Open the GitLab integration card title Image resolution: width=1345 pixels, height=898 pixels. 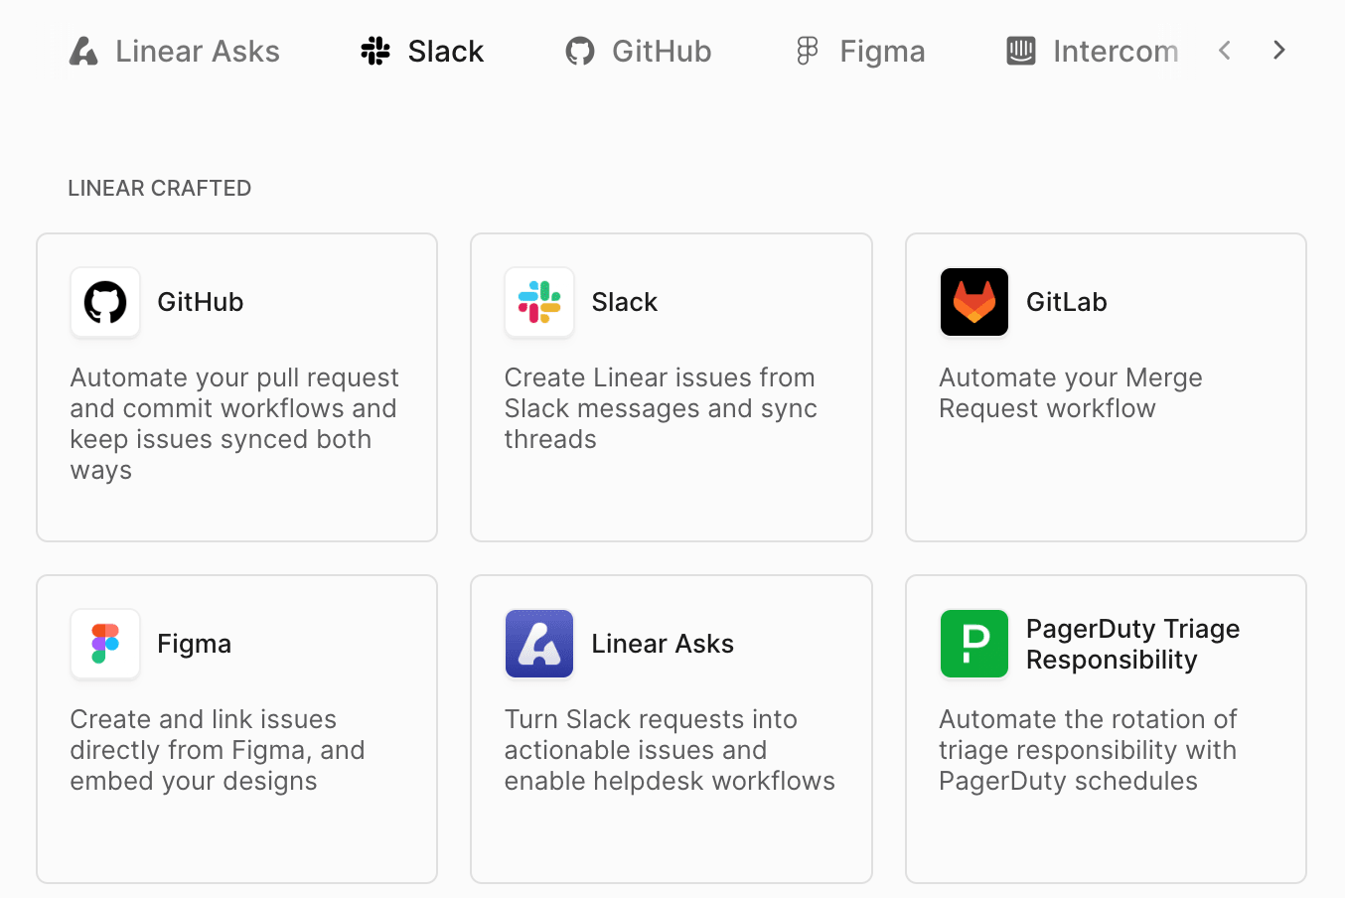point(1067,302)
